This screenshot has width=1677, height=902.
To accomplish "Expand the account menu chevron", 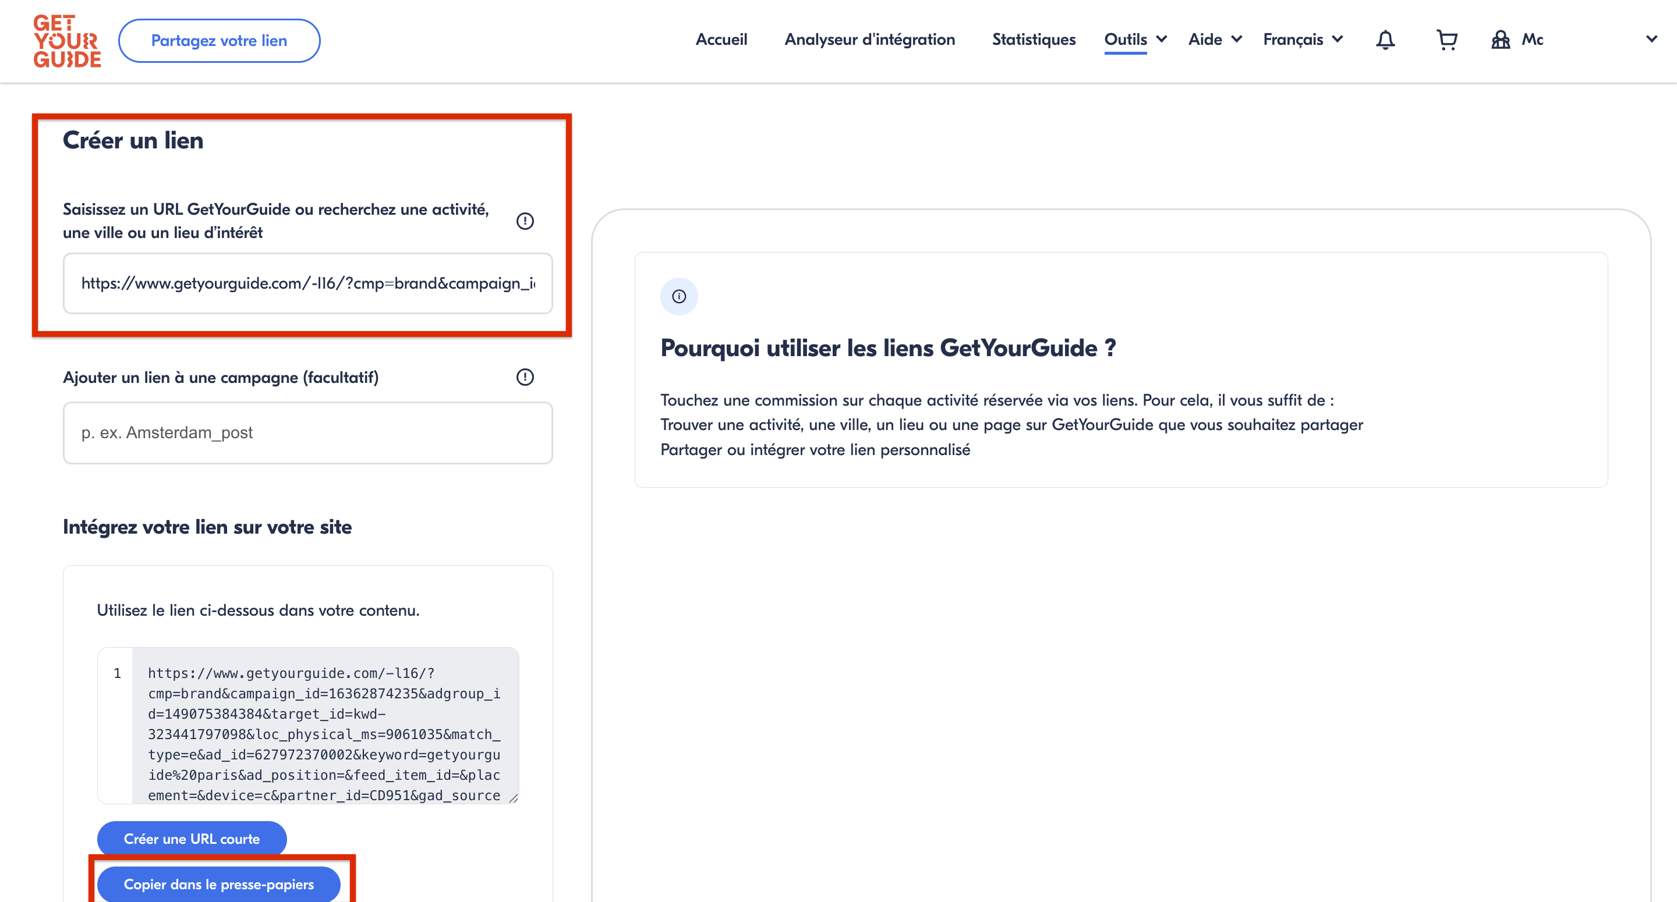I will (1651, 39).
